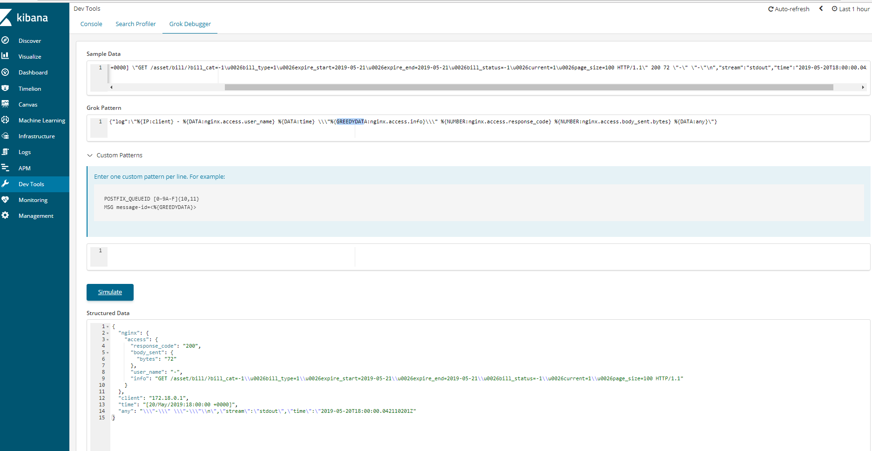Screen dimensions: 872x451
Task: Fold the "nginx" object on line 2
Action: (x=108, y=333)
